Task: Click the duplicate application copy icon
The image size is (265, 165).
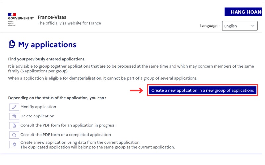Action: click(x=14, y=144)
